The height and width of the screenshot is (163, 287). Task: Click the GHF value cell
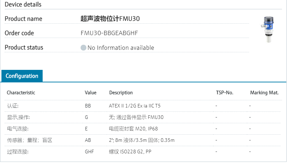coord(89,152)
